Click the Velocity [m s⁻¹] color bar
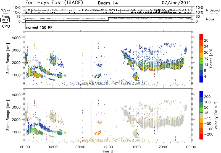The image size is (221, 153). 201,115
